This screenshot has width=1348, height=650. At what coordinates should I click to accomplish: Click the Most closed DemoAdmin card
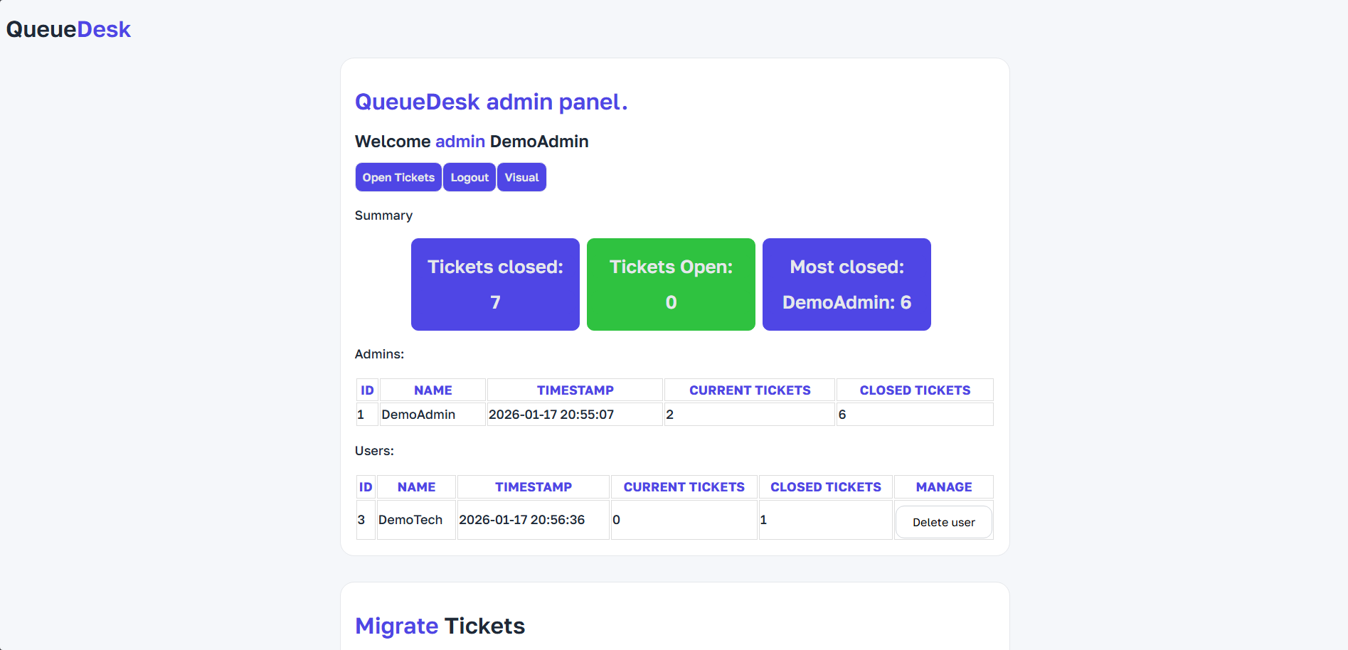coord(847,284)
